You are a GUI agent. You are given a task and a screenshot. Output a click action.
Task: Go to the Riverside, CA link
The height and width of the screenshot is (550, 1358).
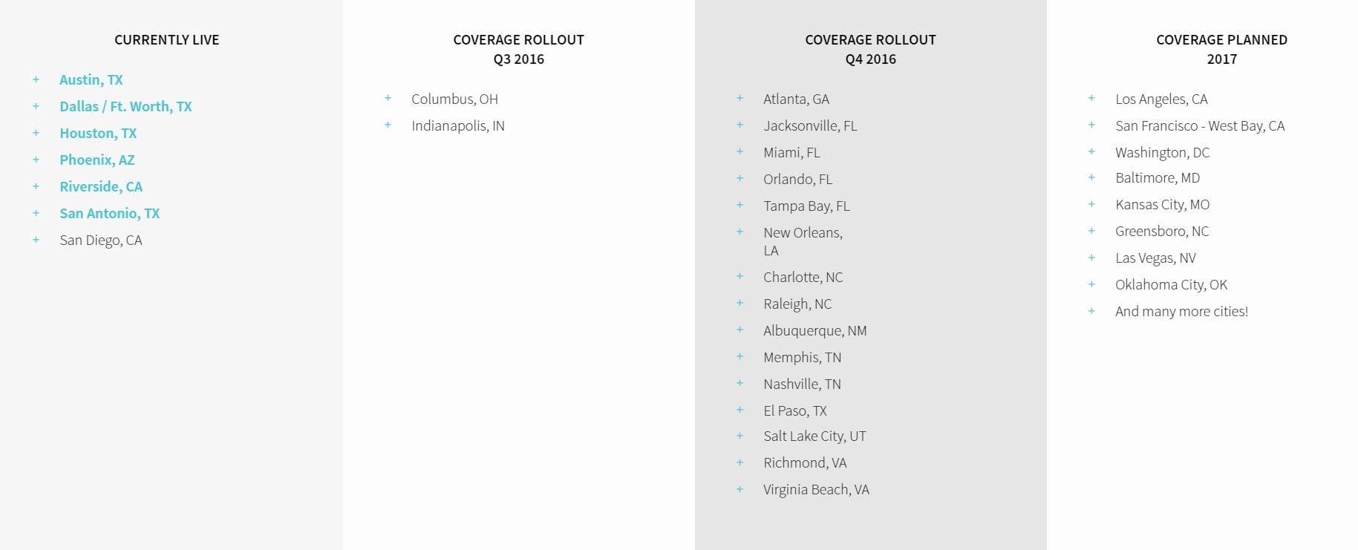click(x=101, y=187)
